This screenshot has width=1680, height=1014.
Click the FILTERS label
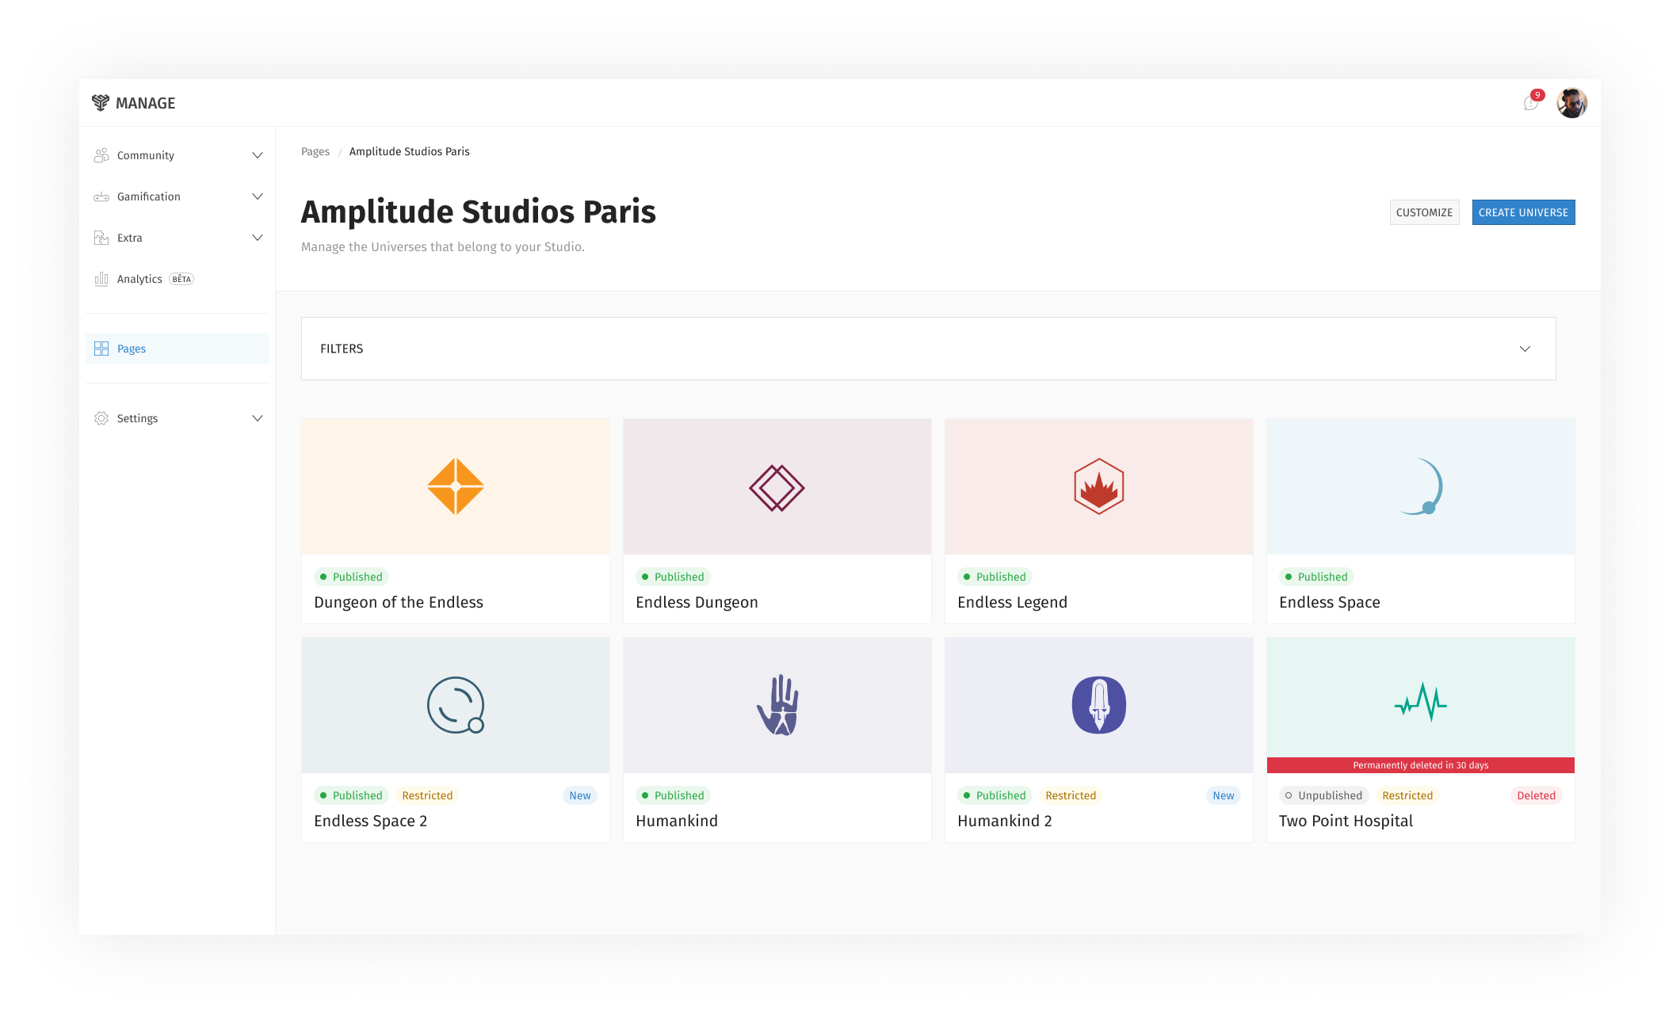coord(342,349)
